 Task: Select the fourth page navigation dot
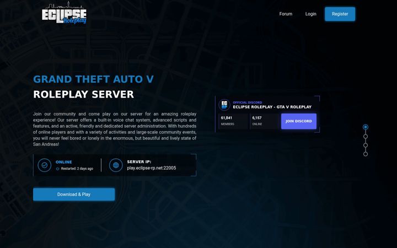pos(366,154)
